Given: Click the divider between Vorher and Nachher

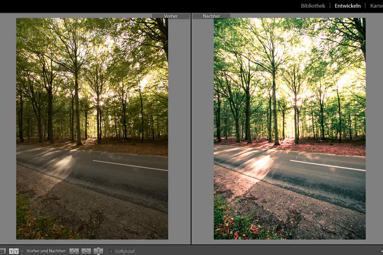Looking at the screenshot, I should point(191,129).
